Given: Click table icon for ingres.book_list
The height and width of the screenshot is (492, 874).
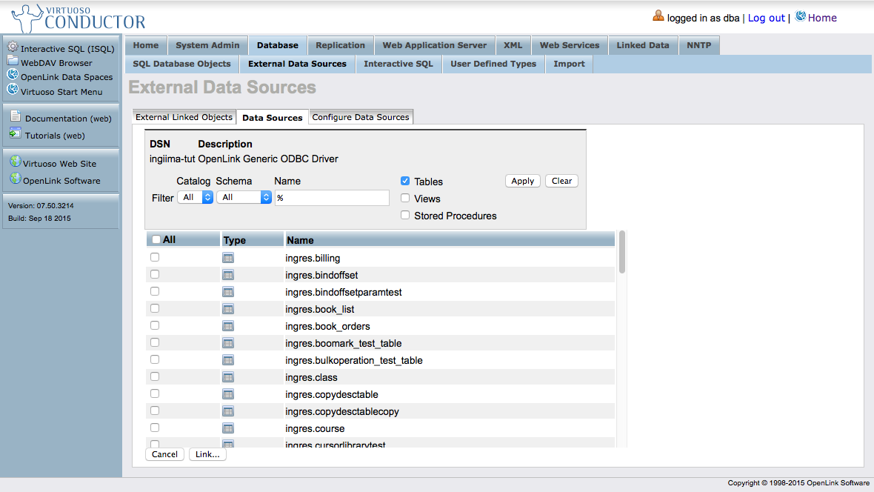Looking at the screenshot, I should pos(228,309).
